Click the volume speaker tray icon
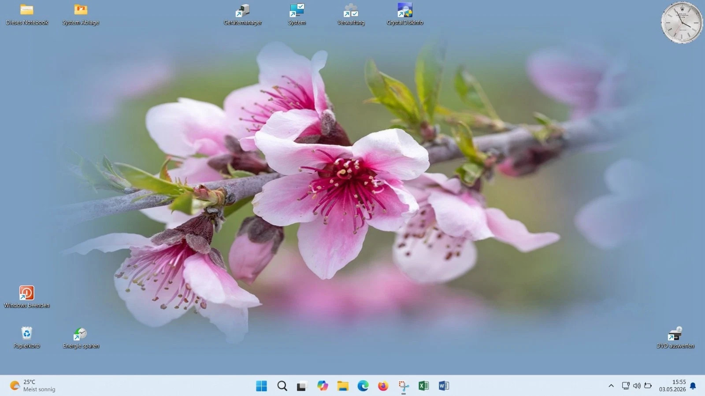This screenshot has height=396, width=705. (637, 386)
